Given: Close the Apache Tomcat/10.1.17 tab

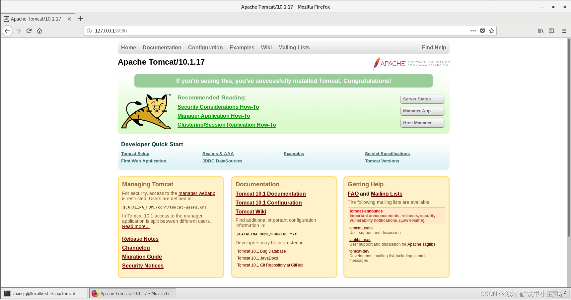Looking at the screenshot, I should [69, 19].
